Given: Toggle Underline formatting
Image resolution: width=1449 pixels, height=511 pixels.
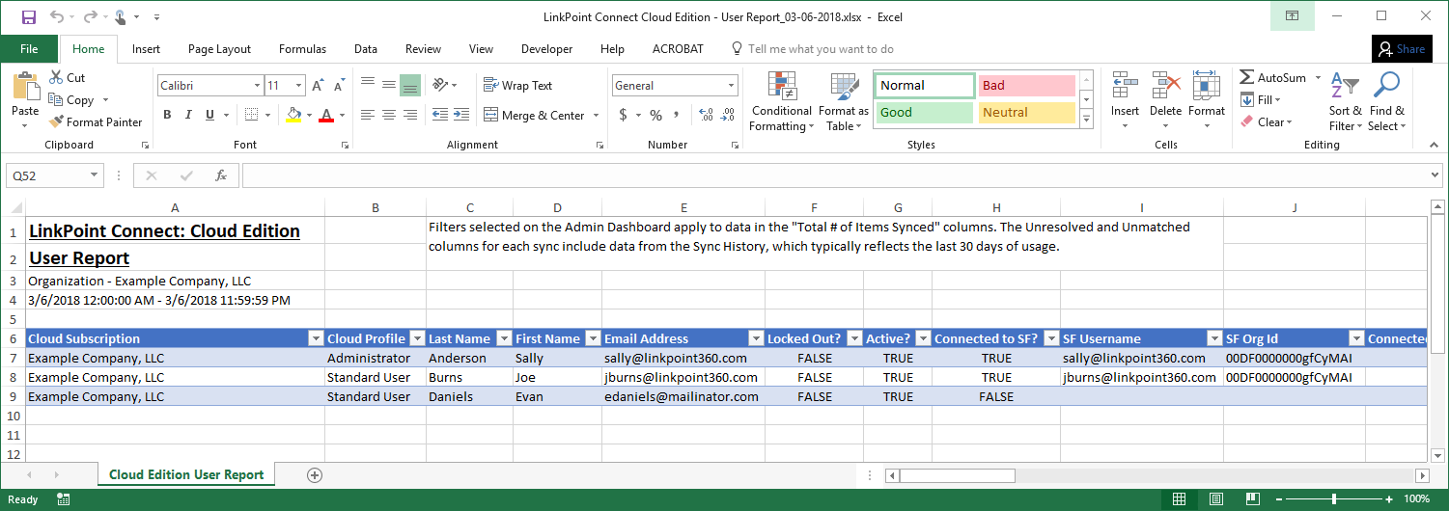Looking at the screenshot, I should (210, 115).
